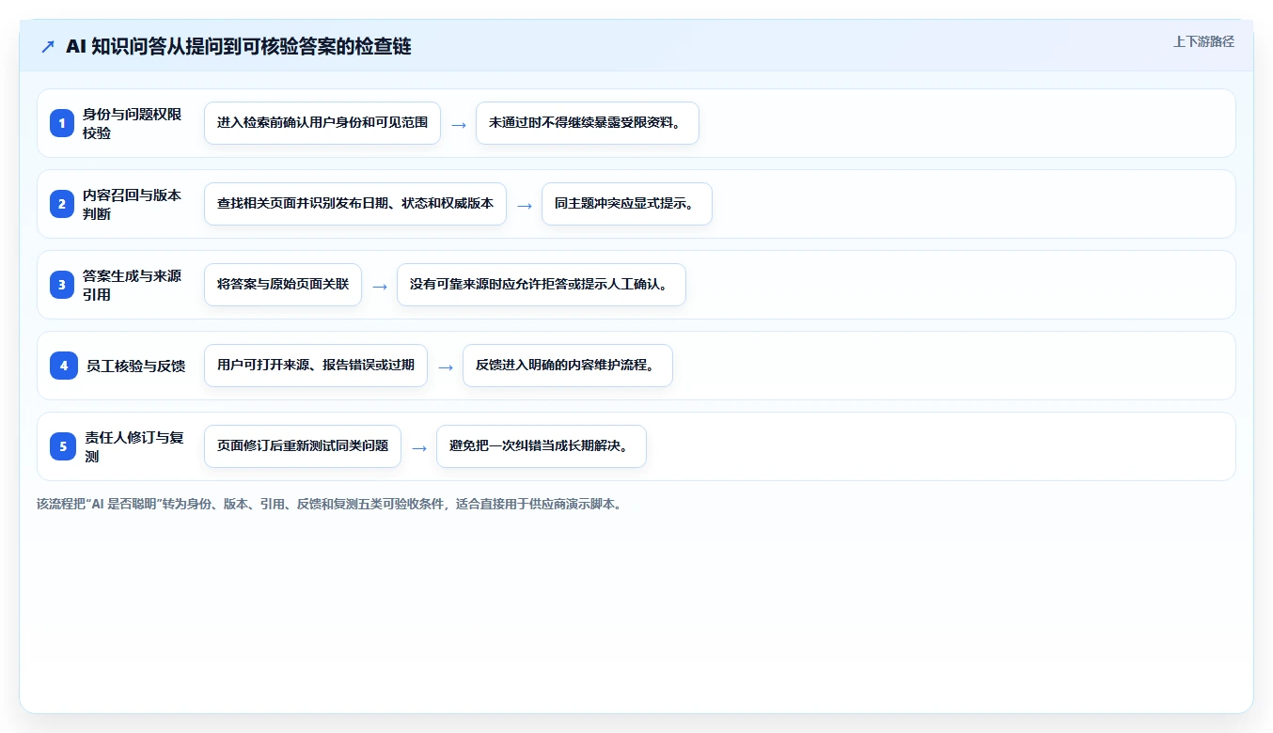Click the 未通过时不得继续暴露受限资料 box
The width and height of the screenshot is (1273, 733).
[588, 123]
